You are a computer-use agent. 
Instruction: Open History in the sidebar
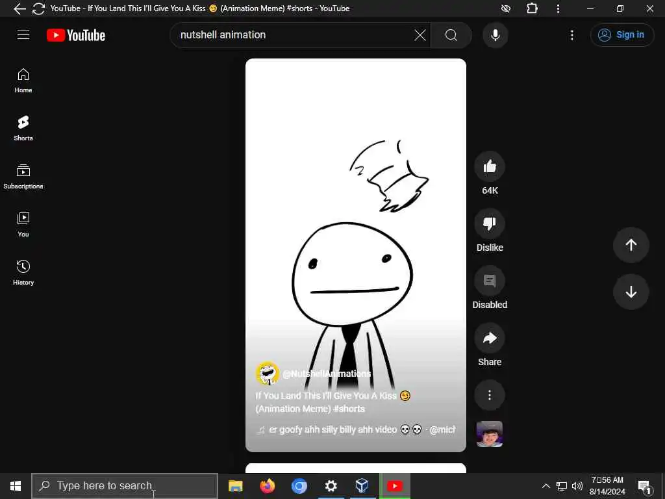23,272
